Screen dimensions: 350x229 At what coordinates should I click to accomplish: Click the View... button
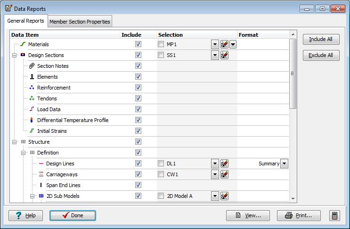[x=248, y=216]
